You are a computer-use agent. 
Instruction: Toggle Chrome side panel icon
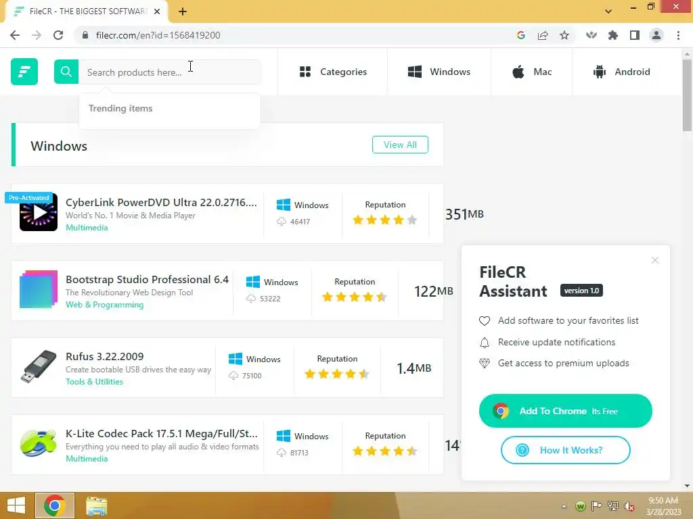pos(635,35)
